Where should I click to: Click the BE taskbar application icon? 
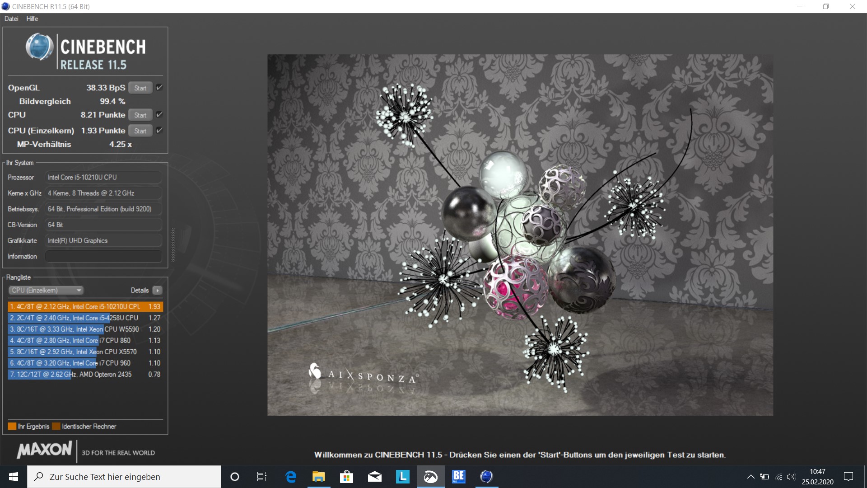[x=458, y=477]
